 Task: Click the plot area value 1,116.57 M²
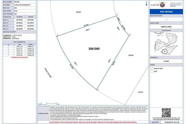pos(22,5)
